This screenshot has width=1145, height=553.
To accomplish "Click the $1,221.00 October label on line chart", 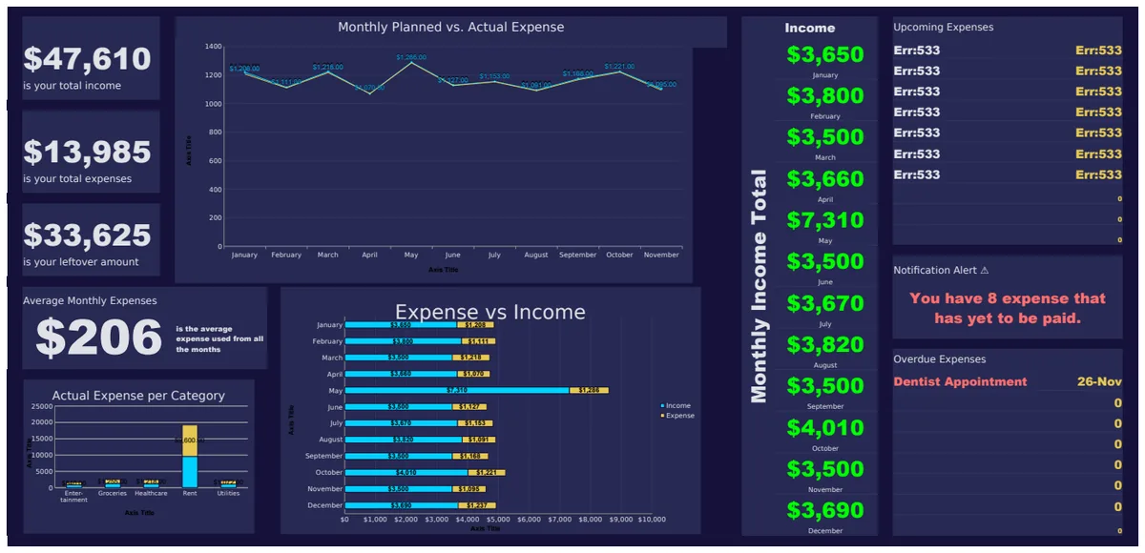I will pos(619,67).
